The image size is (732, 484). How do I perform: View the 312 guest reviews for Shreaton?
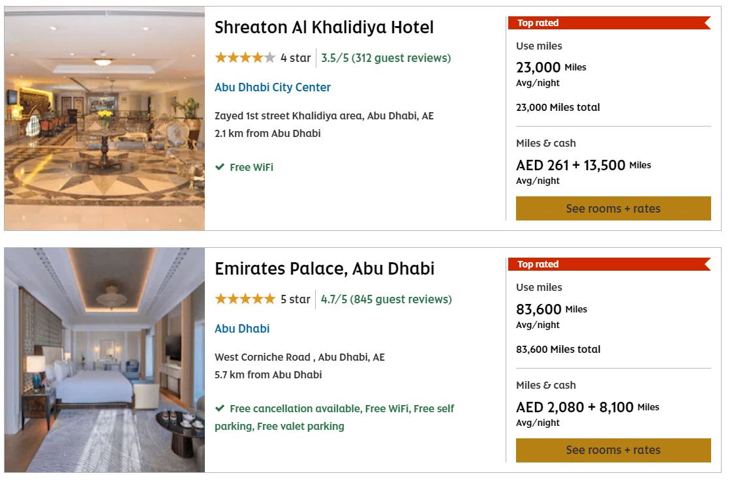tap(401, 58)
